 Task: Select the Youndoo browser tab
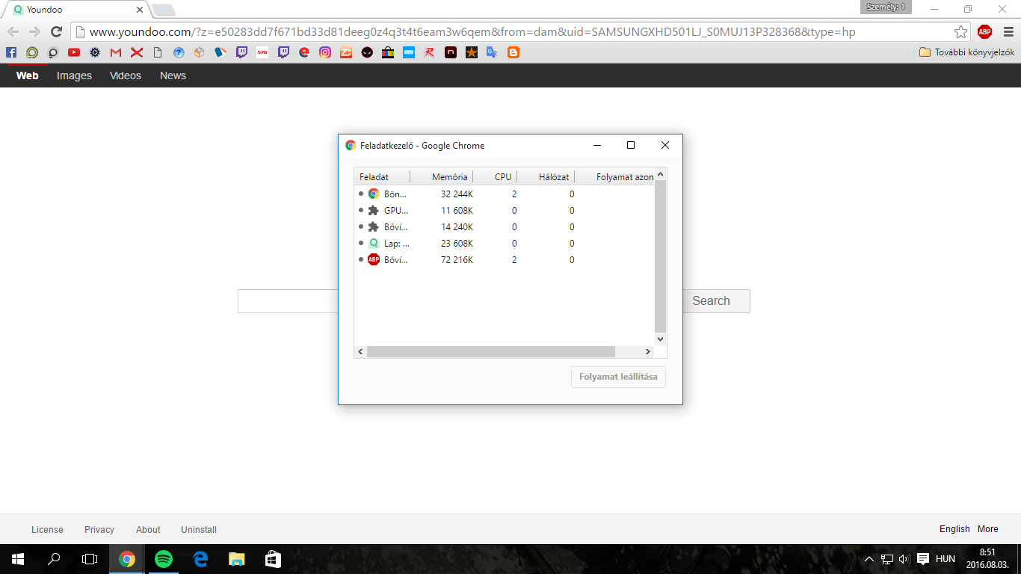(x=75, y=10)
